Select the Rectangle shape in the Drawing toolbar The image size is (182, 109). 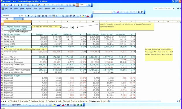pos(30,105)
